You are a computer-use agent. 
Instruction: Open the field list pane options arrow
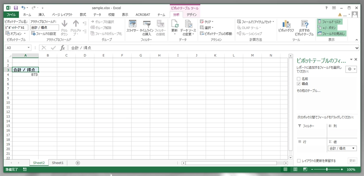point(351,59)
